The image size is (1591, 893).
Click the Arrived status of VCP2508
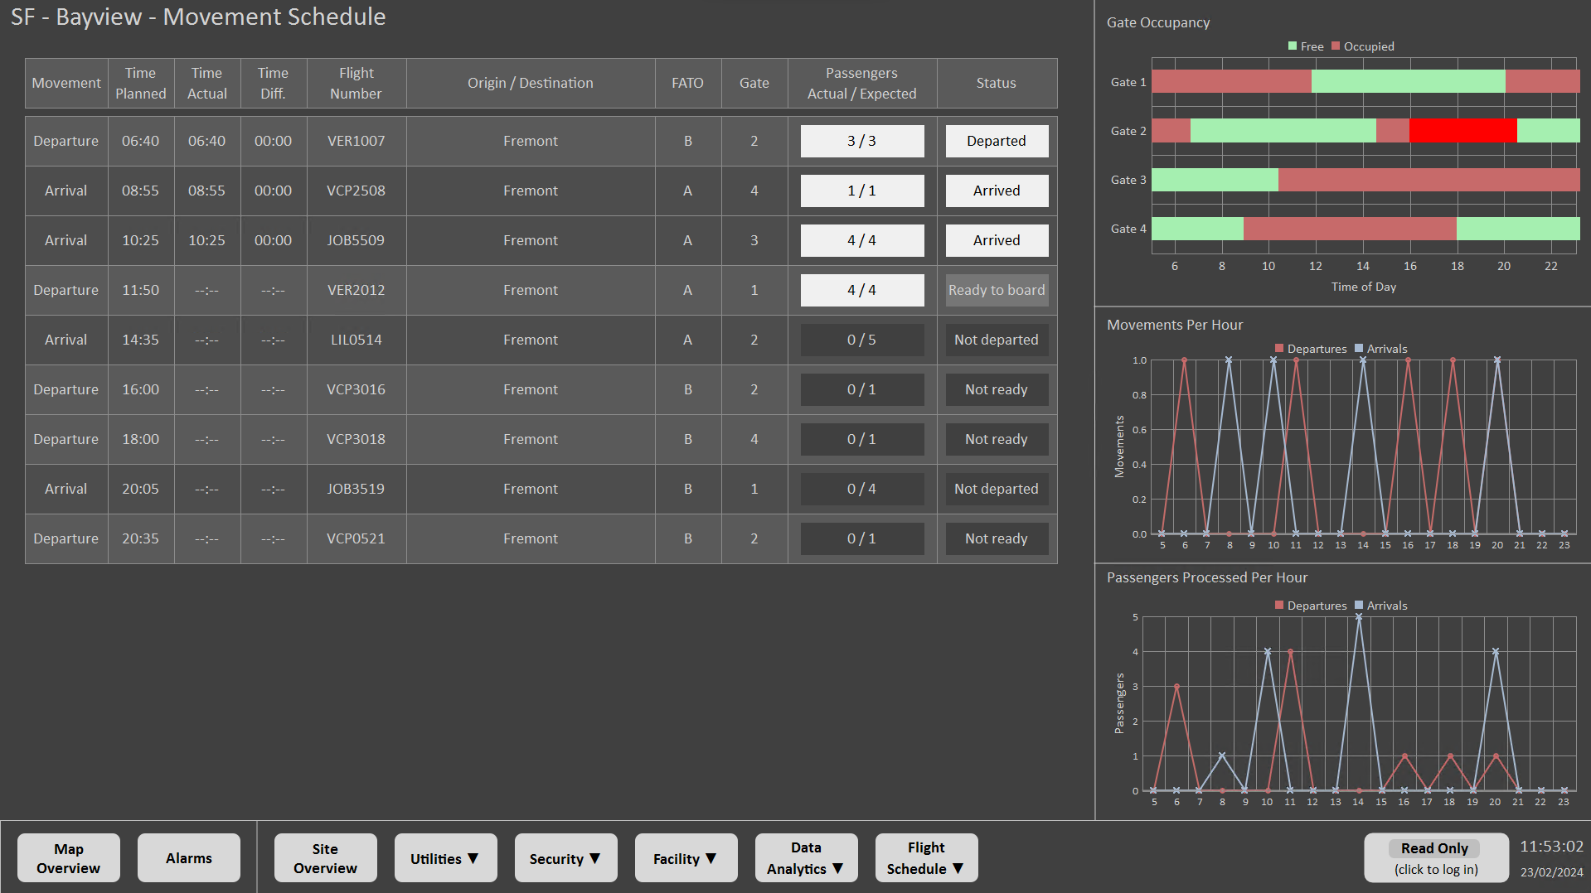(997, 191)
